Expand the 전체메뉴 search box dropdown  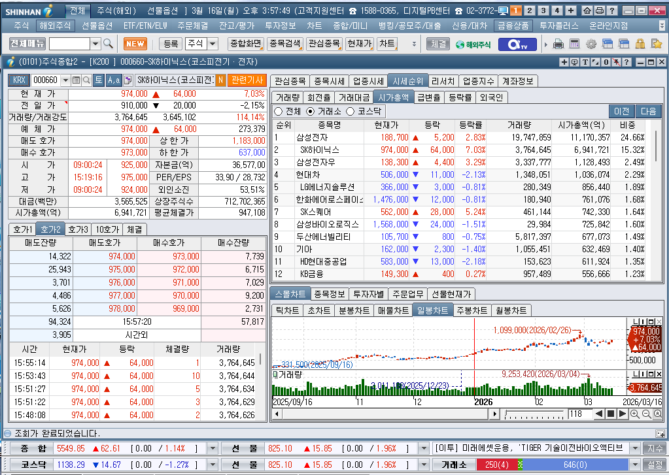[95, 44]
